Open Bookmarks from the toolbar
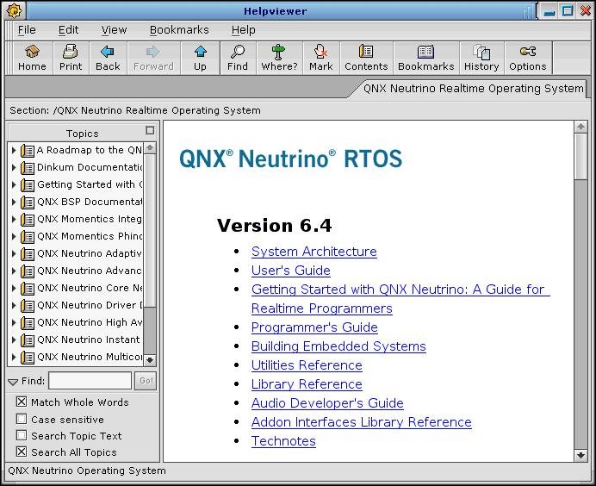The image size is (596, 486). click(x=425, y=58)
